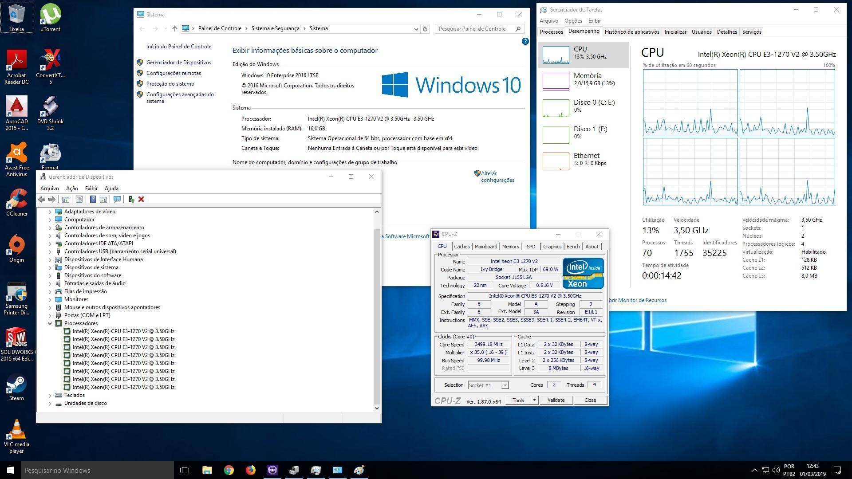Open Tools dropdown arrow in CPU-Z
The height and width of the screenshot is (479, 852).
(x=534, y=400)
